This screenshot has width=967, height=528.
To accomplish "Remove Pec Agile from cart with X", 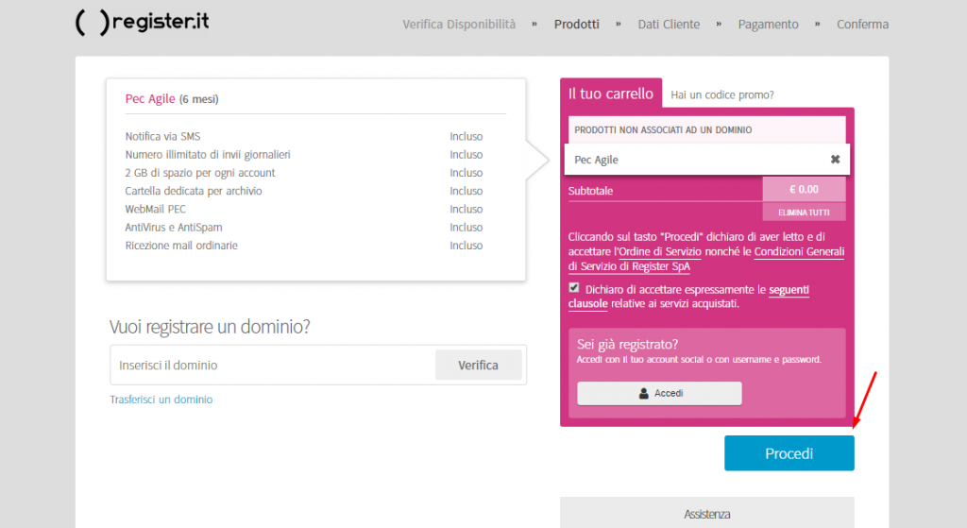I will pos(835,160).
